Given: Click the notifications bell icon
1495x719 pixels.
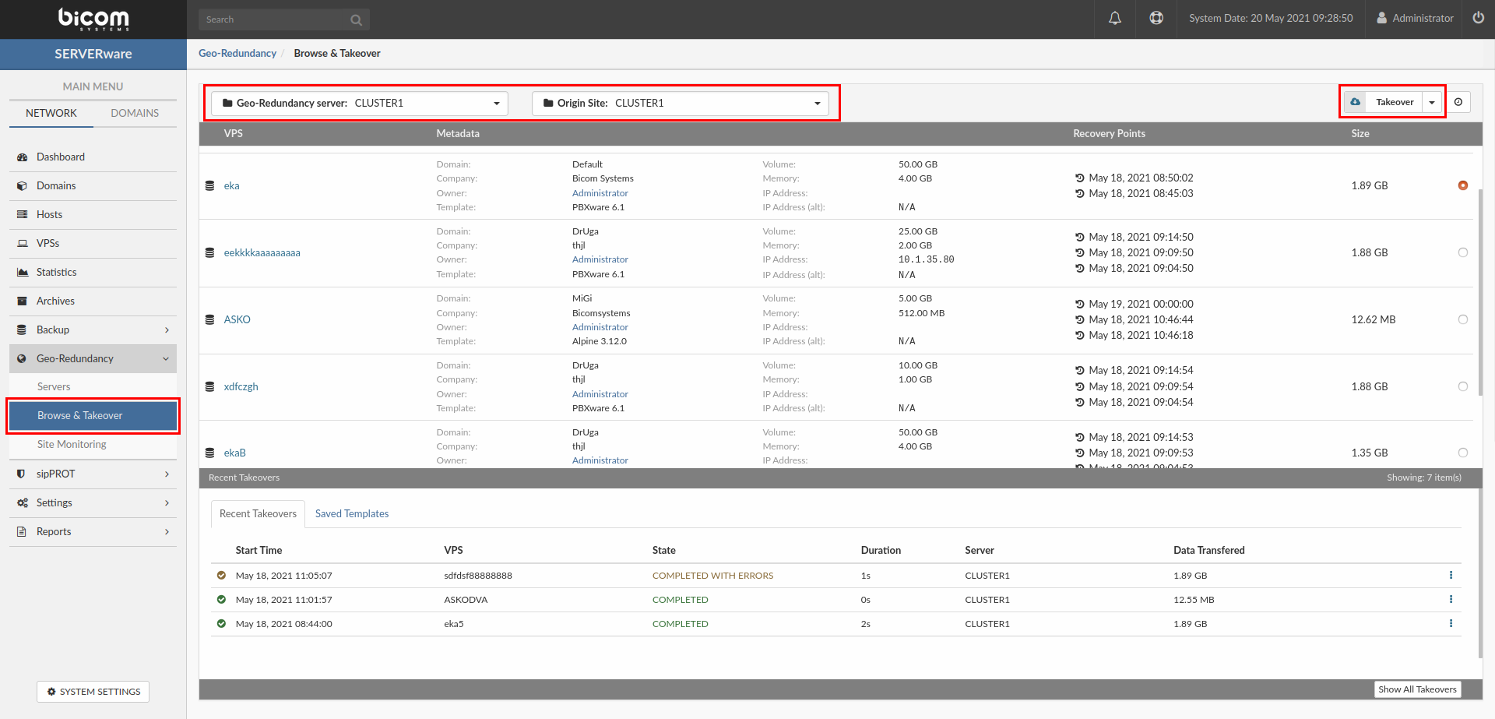Looking at the screenshot, I should click(1114, 18).
